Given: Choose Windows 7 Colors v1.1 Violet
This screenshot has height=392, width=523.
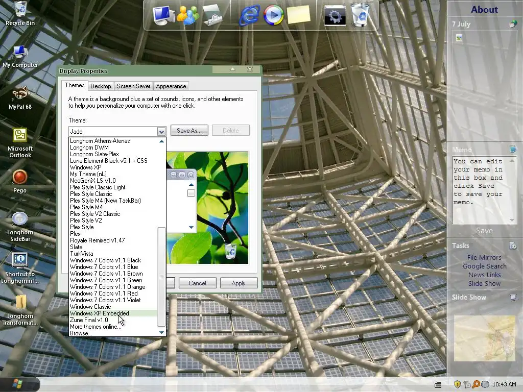Looking at the screenshot, I should (113, 300).
